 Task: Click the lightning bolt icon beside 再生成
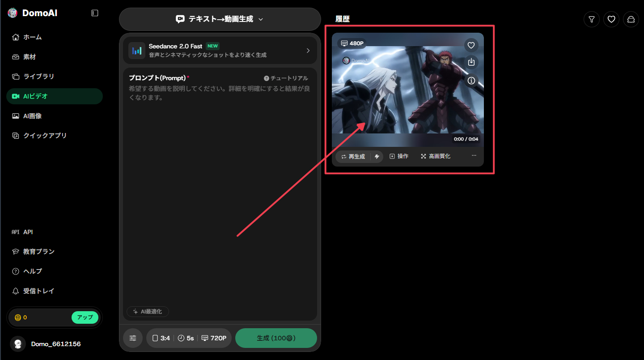point(377,156)
